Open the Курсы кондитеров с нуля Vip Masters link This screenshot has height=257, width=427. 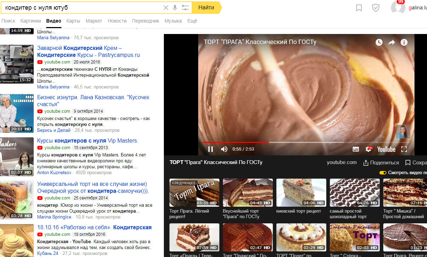tap(87, 140)
